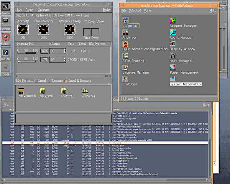Click the Percent Full column header

coord(25,44)
